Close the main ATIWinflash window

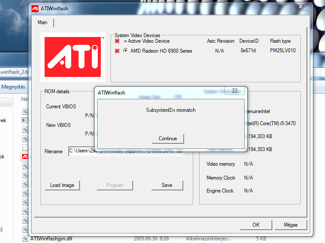click(300, 6)
